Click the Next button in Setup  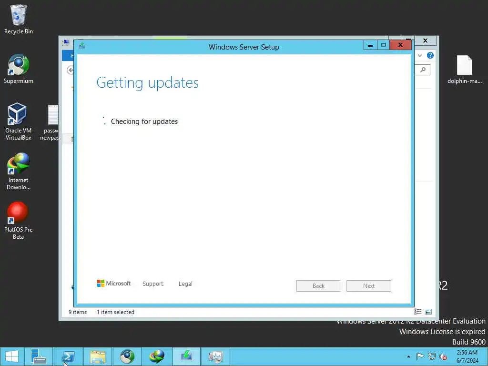tap(369, 286)
